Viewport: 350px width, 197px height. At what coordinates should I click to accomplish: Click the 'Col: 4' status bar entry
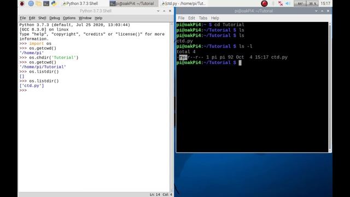167,195
